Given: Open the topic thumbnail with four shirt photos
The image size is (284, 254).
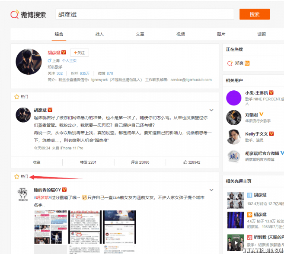Looking at the screenshot, I should pos(236,200).
